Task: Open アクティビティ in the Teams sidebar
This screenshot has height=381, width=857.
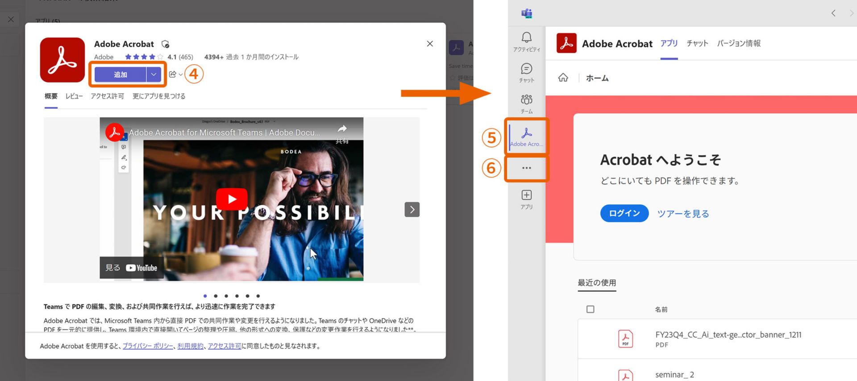Action: click(x=527, y=42)
